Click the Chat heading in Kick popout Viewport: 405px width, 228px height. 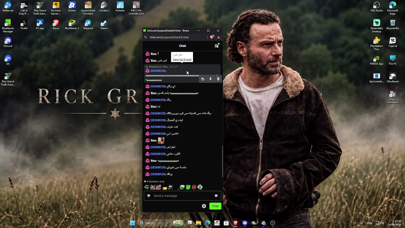tap(183, 46)
